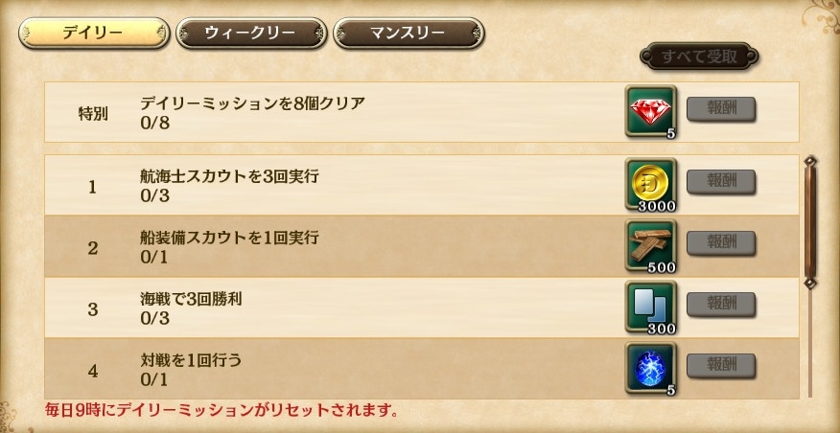Viewport: 840px width, 433px height.
Task: Open the ウィークリー tab
Action: pyautogui.click(x=250, y=34)
